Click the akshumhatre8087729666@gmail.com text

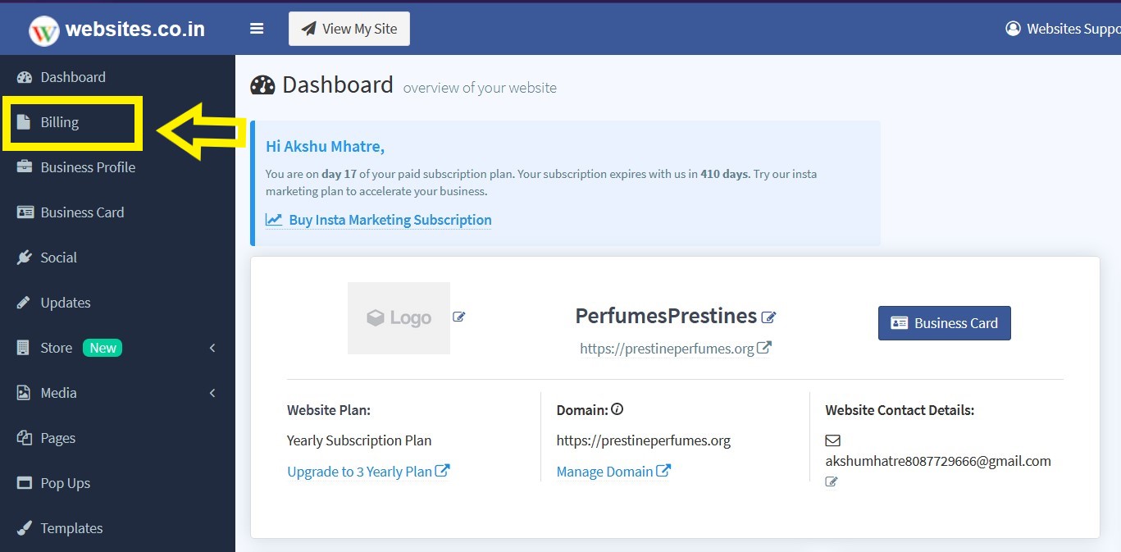(938, 461)
